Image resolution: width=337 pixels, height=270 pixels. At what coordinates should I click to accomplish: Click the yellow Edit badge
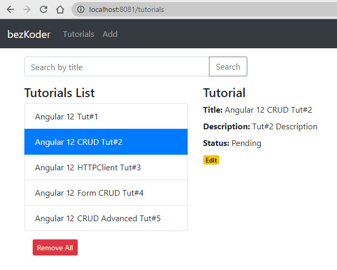click(x=211, y=160)
